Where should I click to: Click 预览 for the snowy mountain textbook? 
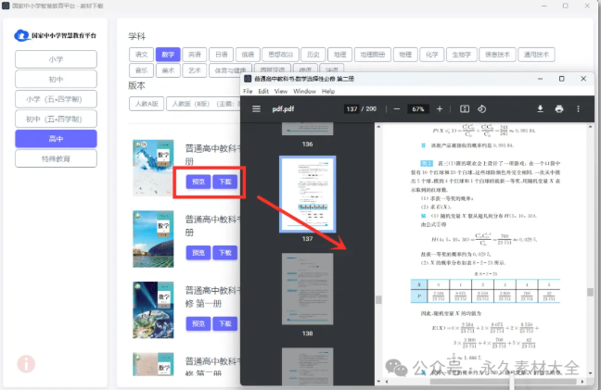click(x=198, y=182)
